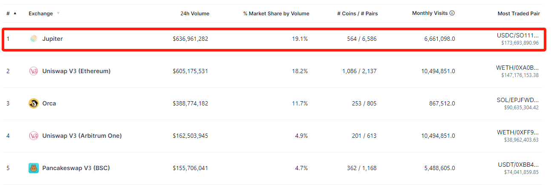Click the 564 / 6,586 coins pairs cell
551x185 pixels.
click(362, 39)
